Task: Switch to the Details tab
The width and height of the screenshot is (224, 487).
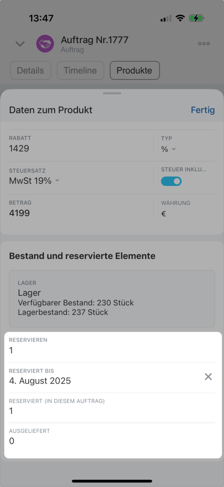Action: [30, 70]
